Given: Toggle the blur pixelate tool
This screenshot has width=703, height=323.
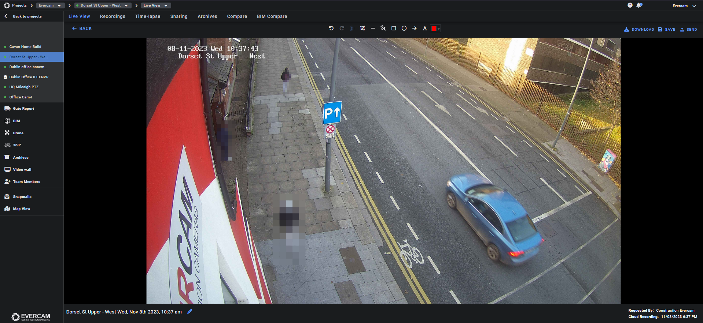Looking at the screenshot, I should [352, 28].
